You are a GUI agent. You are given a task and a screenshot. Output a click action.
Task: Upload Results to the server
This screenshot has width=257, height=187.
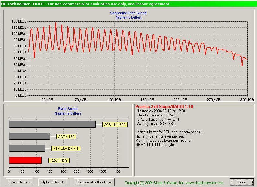coord(53,182)
